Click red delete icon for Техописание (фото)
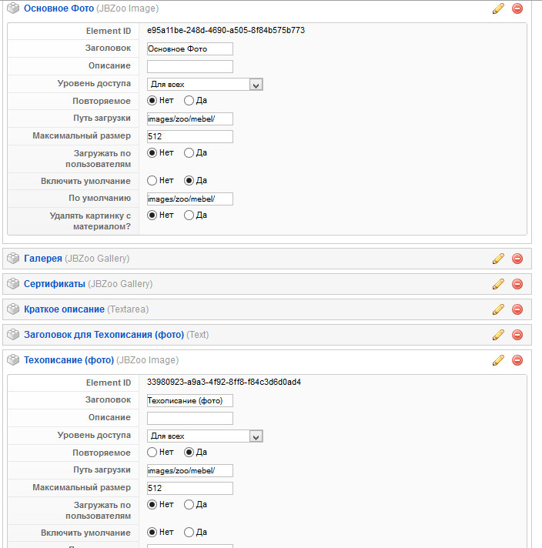The width and height of the screenshot is (542, 548). pyautogui.click(x=517, y=360)
